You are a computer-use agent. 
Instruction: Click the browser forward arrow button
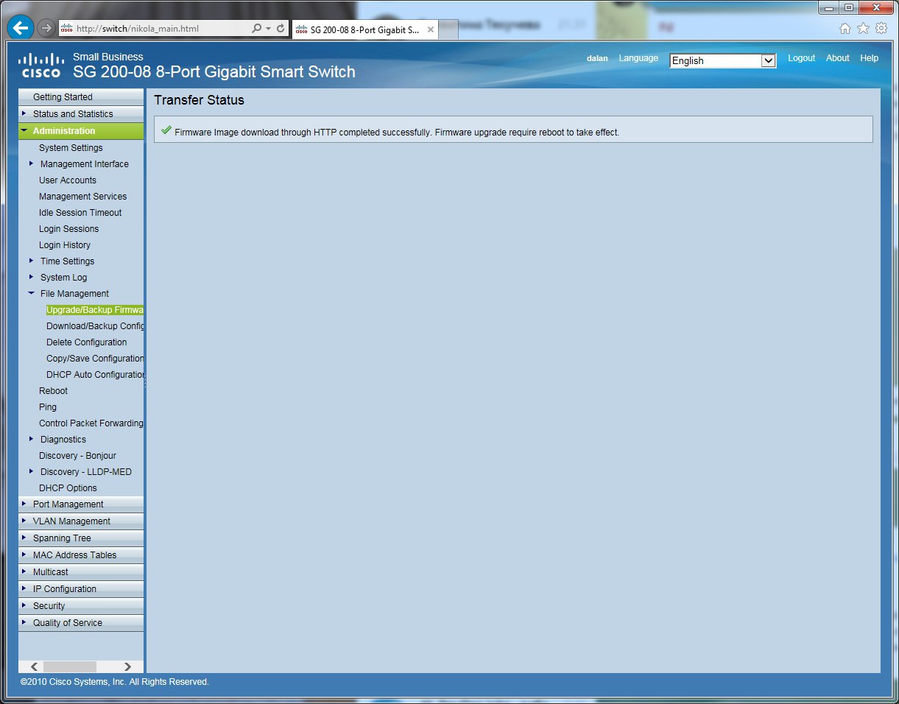(x=46, y=29)
